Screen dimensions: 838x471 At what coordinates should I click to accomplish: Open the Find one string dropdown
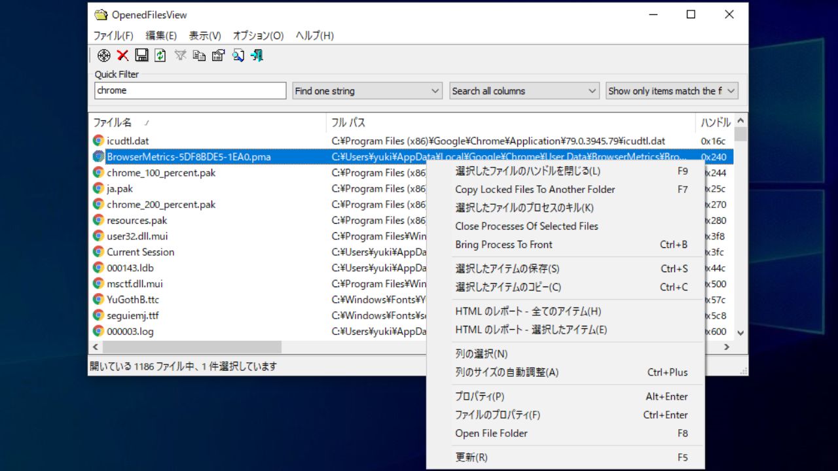pos(367,91)
